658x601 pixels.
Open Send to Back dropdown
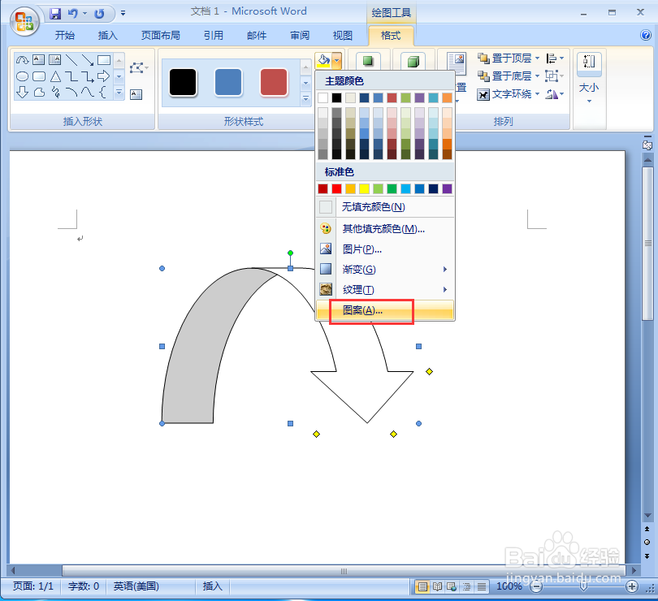538,76
